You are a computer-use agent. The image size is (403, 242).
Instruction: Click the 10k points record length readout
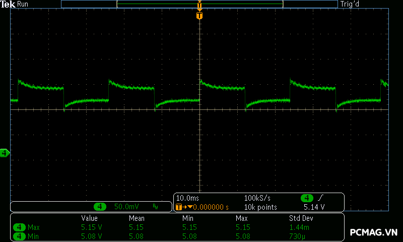pyautogui.click(x=261, y=207)
